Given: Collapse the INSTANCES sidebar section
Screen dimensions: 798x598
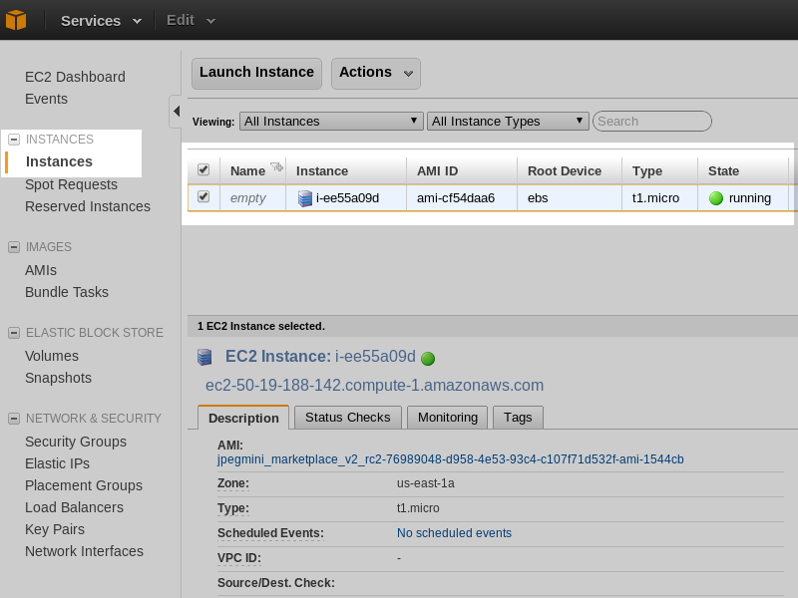Looking at the screenshot, I should pos(14,140).
